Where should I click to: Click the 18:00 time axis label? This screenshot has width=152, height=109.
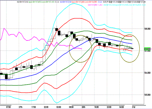point(96,107)
